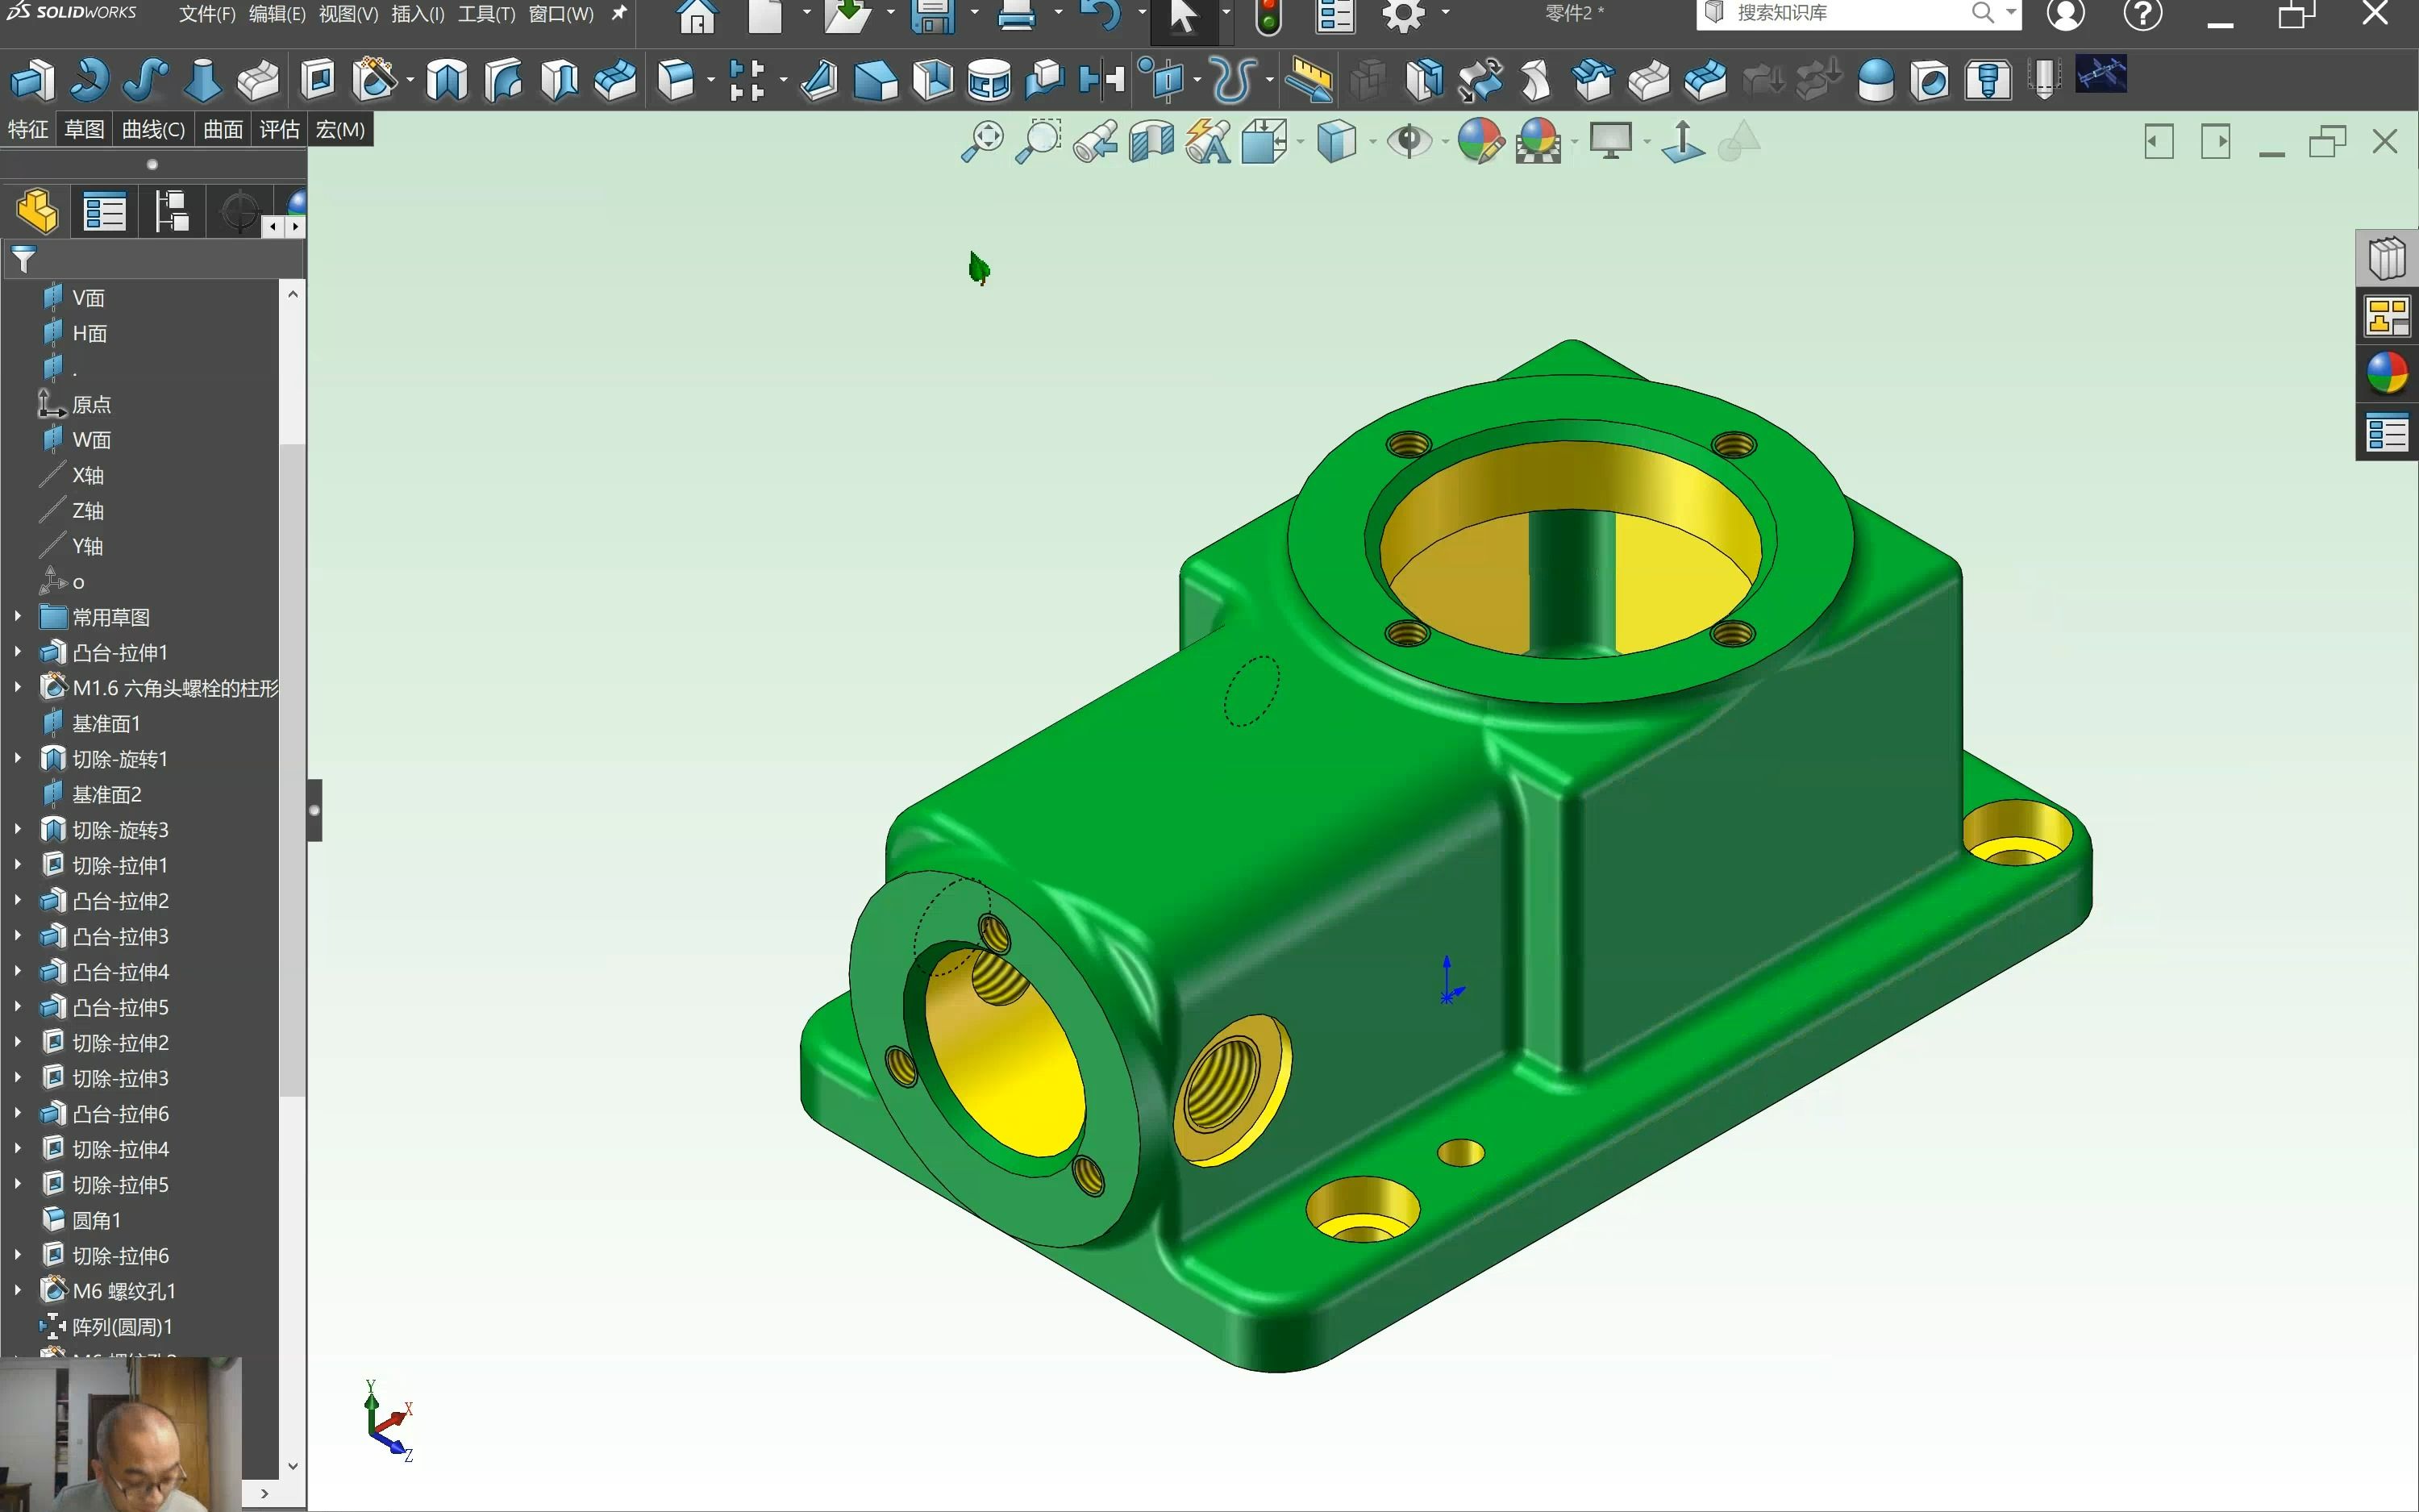
Task: Switch to the 草图 tab
Action: [x=84, y=130]
